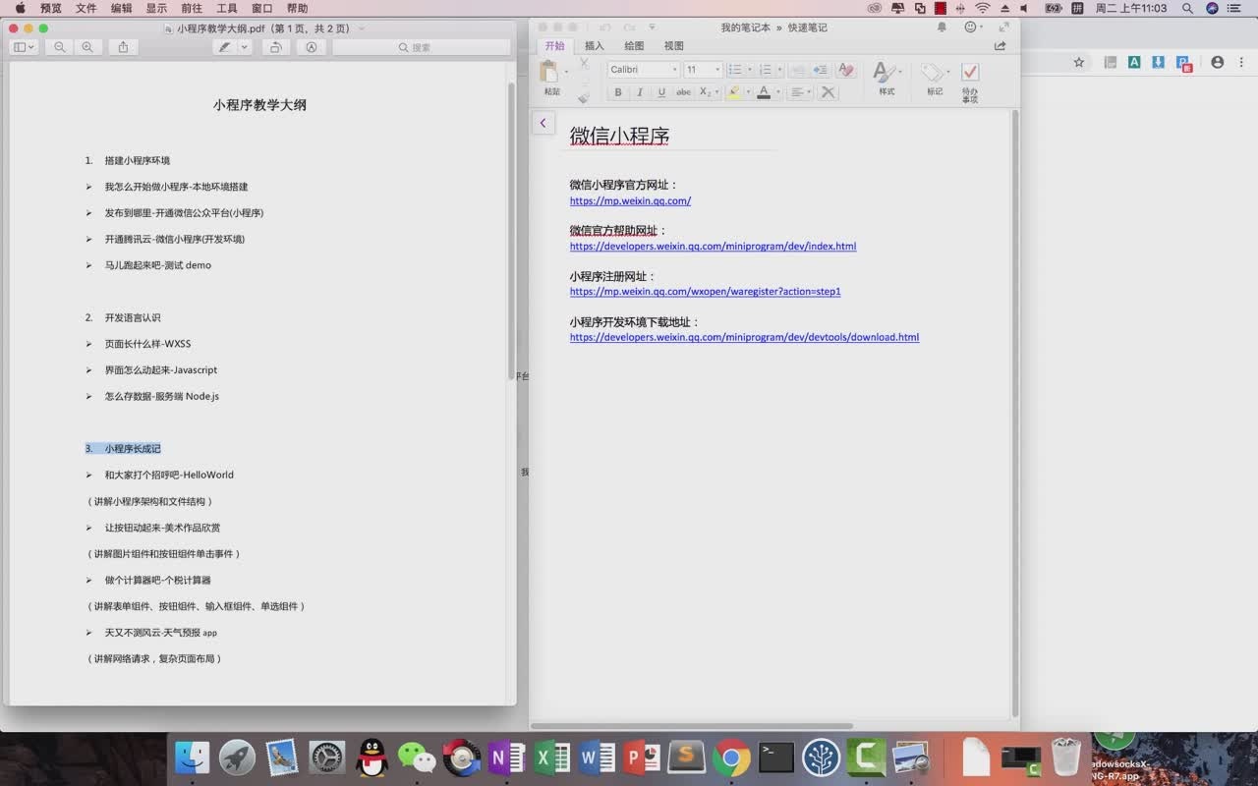Toggle Italic formatting in OneNote

[x=640, y=92]
